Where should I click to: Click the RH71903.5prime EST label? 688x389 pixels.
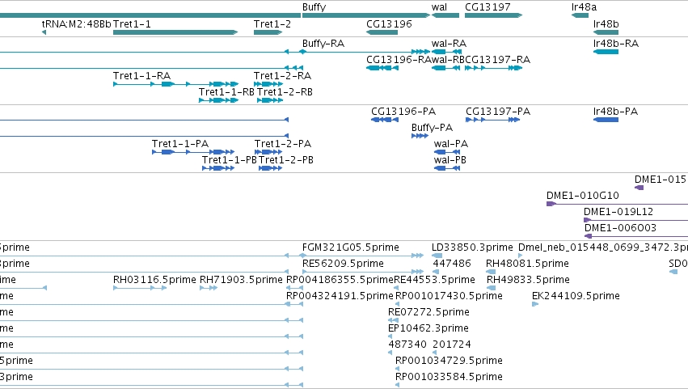point(241,280)
